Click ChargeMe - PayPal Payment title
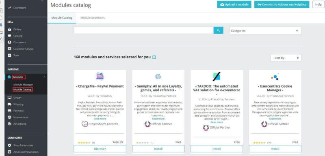 (x=100, y=86)
